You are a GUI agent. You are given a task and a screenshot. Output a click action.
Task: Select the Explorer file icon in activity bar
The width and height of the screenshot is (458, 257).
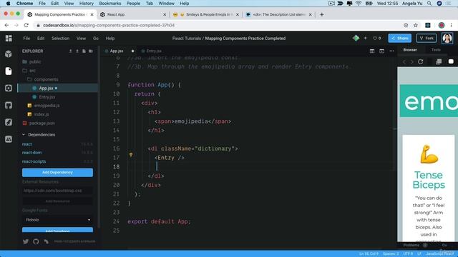pyautogui.click(x=9, y=71)
